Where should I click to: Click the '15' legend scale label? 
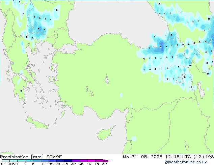[50, 164]
